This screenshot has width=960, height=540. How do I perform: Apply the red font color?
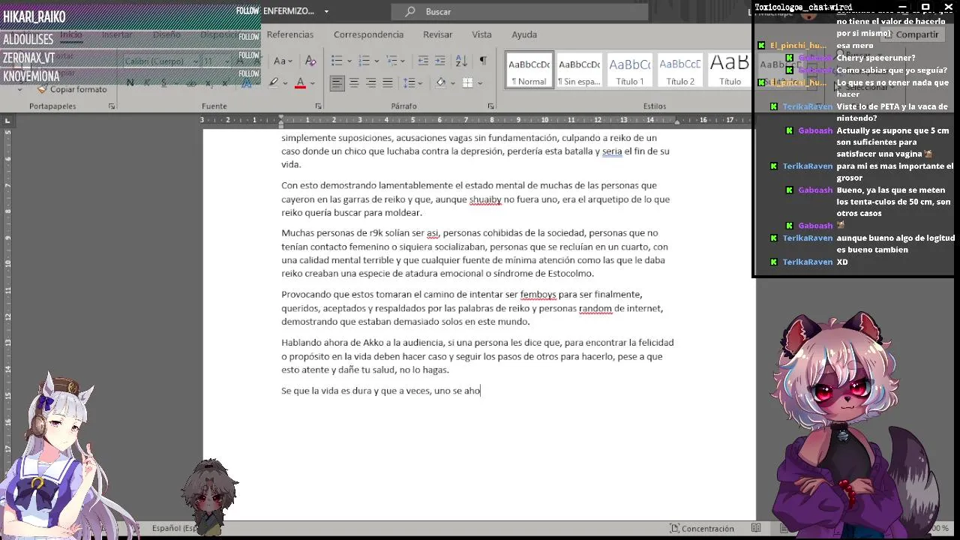click(x=300, y=82)
